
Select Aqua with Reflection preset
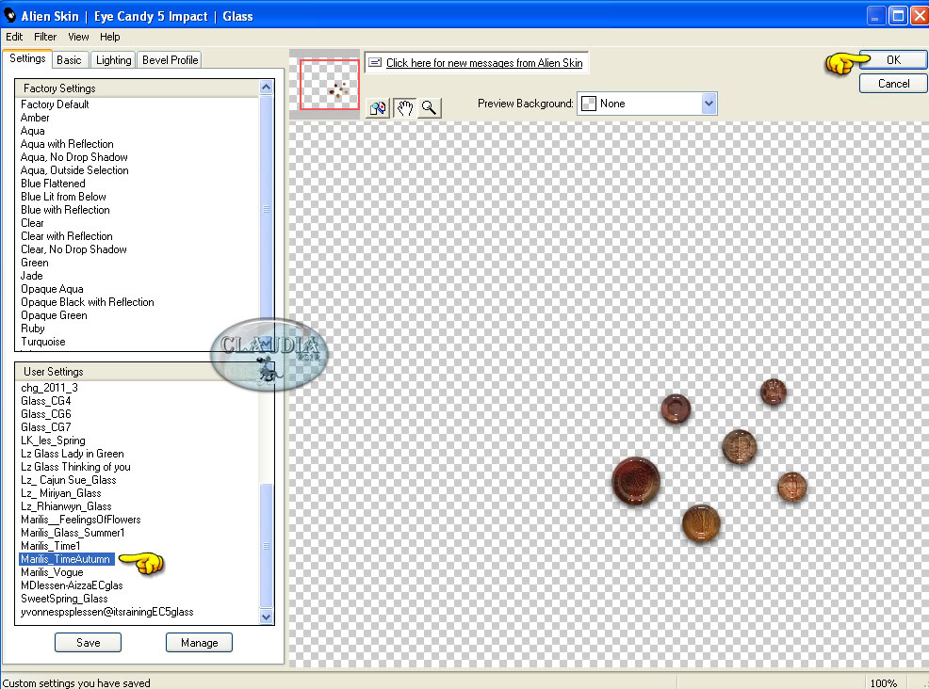pyautogui.click(x=67, y=144)
